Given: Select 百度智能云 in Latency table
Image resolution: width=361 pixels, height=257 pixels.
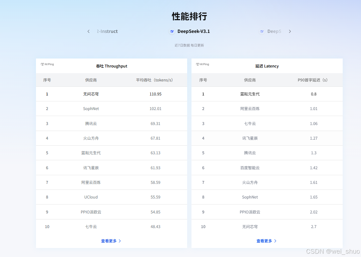Looking at the screenshot, I should click(250, 168).
